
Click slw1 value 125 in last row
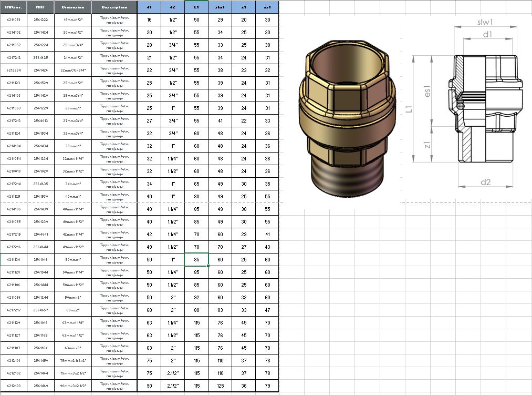[x=220, y=386]
